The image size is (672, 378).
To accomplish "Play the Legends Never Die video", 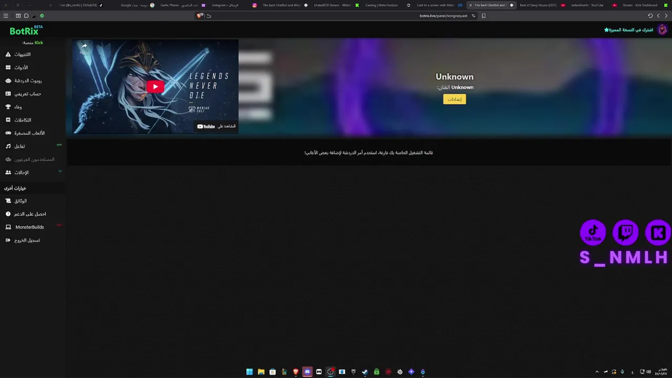I will click(x=155, y=87).
